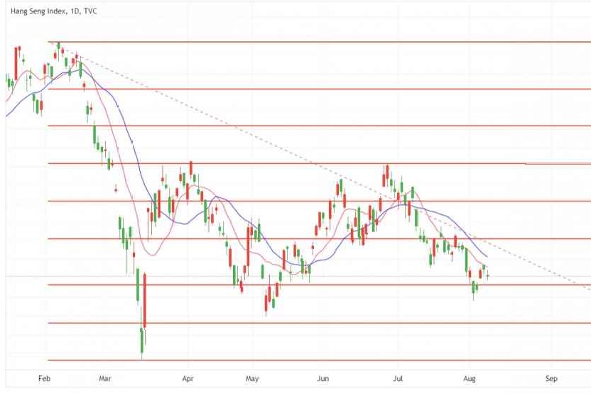Click the Feb label on time axis
This screenshot has height=393, width=591.
pyautogui.click(x=44, y=380)
